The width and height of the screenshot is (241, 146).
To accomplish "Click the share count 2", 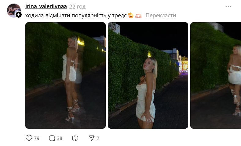I will pyautogui.click(x=98, y=138).
